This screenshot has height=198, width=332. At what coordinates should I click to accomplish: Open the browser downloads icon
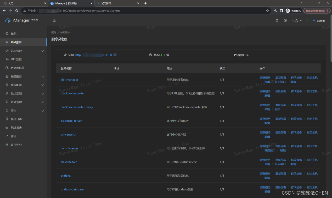(275, 11)
